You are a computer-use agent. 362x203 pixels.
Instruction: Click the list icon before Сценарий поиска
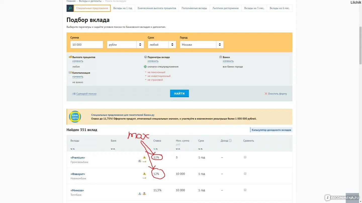click(74, 94)
